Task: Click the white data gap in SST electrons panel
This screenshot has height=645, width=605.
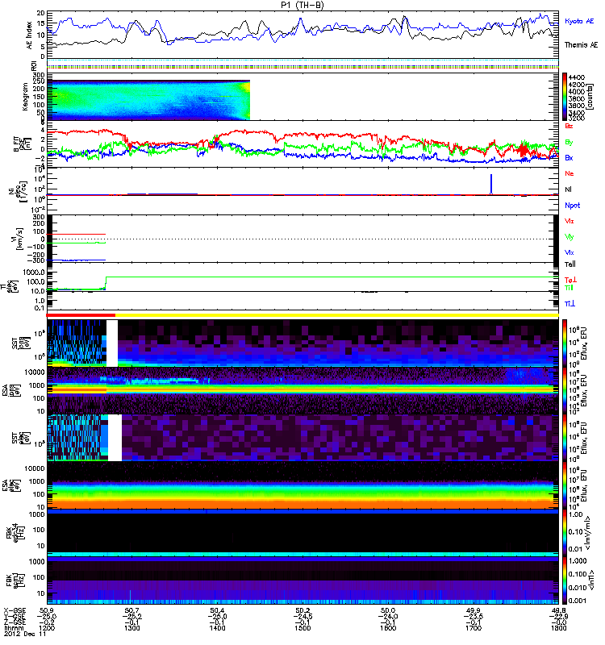Action: (115, 438)
